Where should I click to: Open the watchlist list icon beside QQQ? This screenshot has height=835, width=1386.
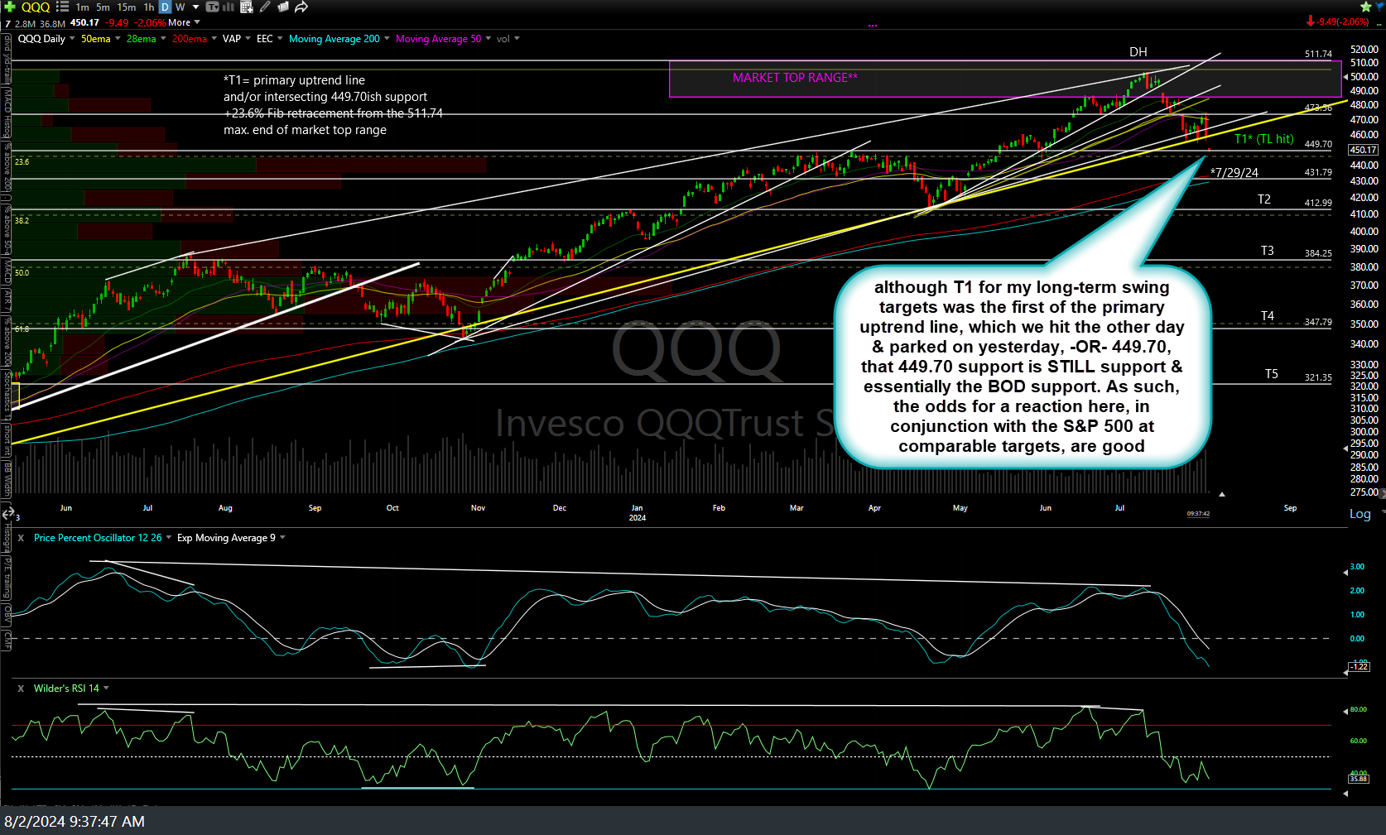click(x=62, y=7)
